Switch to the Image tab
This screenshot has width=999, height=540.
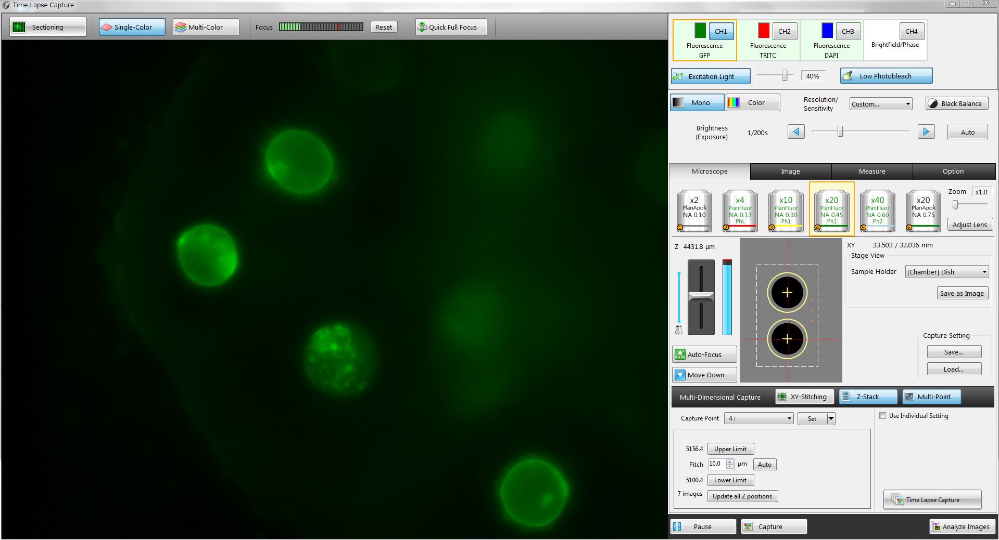tap(790, 172)
